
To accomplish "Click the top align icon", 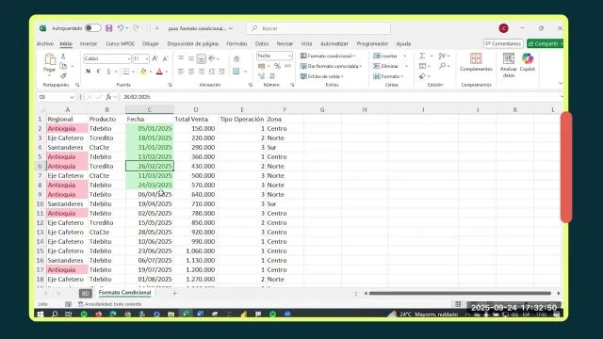I will tap(181, 58).
